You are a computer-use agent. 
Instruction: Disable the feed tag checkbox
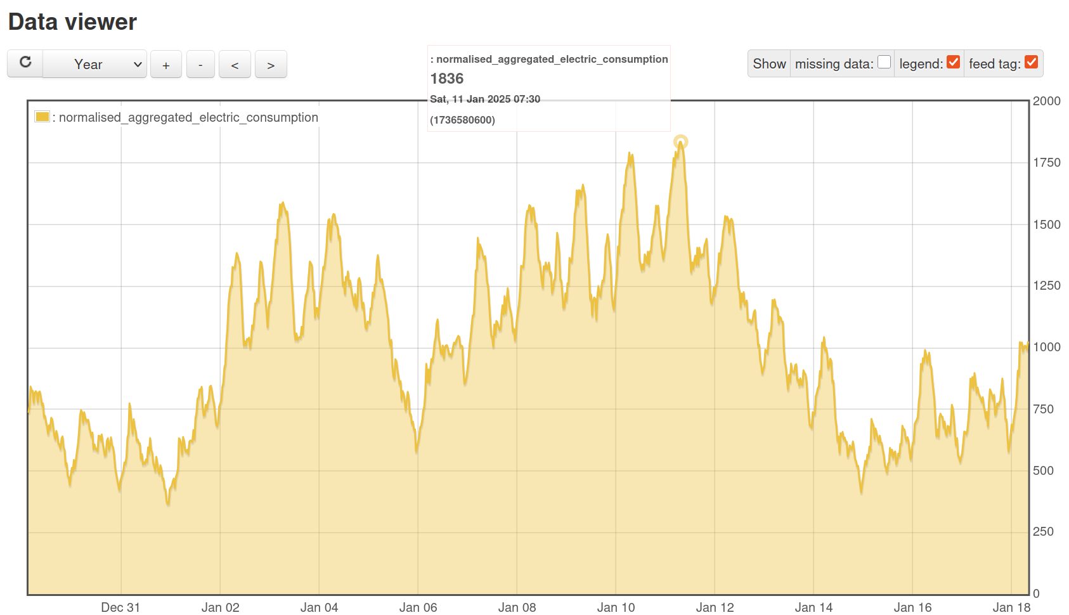tap(1031, 62)
